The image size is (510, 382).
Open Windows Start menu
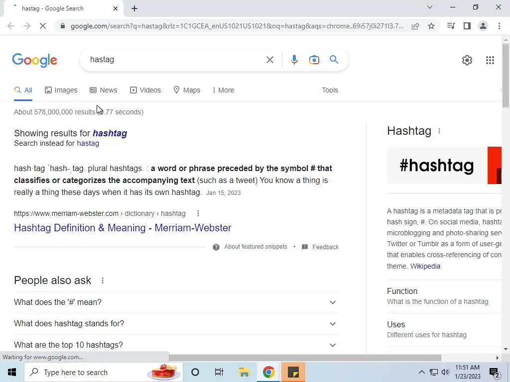pyautogui.click(x=12, y=372)
